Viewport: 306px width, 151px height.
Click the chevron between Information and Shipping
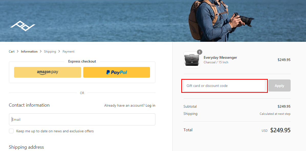coord(41,51)
